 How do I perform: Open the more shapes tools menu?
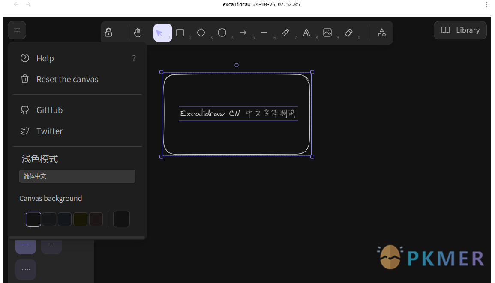tap(382, 33)
